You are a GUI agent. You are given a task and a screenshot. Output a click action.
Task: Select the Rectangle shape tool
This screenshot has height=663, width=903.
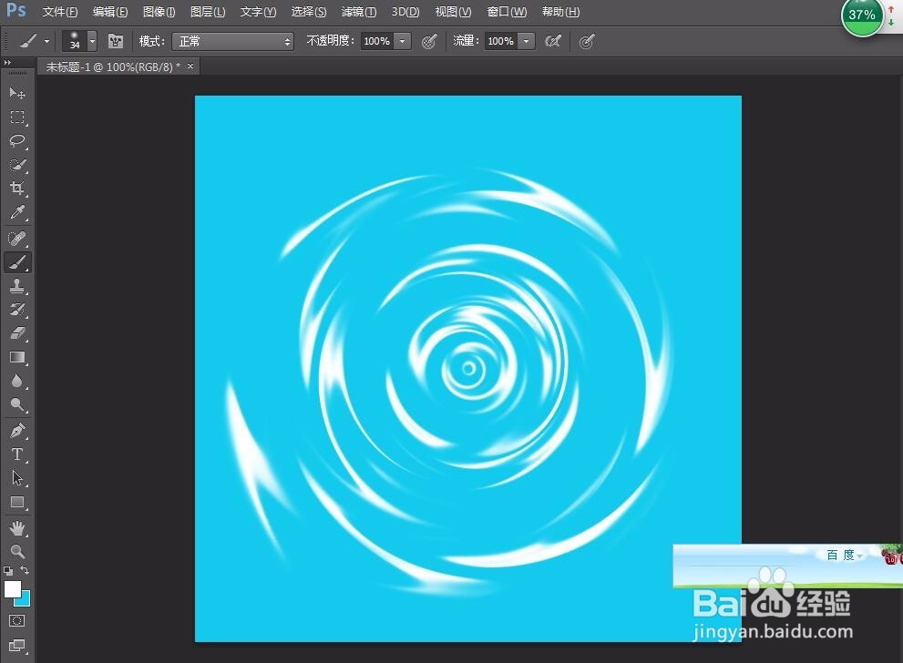point(17,503)
